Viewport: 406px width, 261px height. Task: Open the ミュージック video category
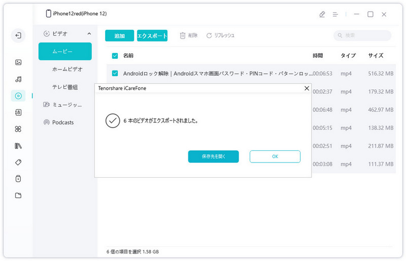[67, 105]
